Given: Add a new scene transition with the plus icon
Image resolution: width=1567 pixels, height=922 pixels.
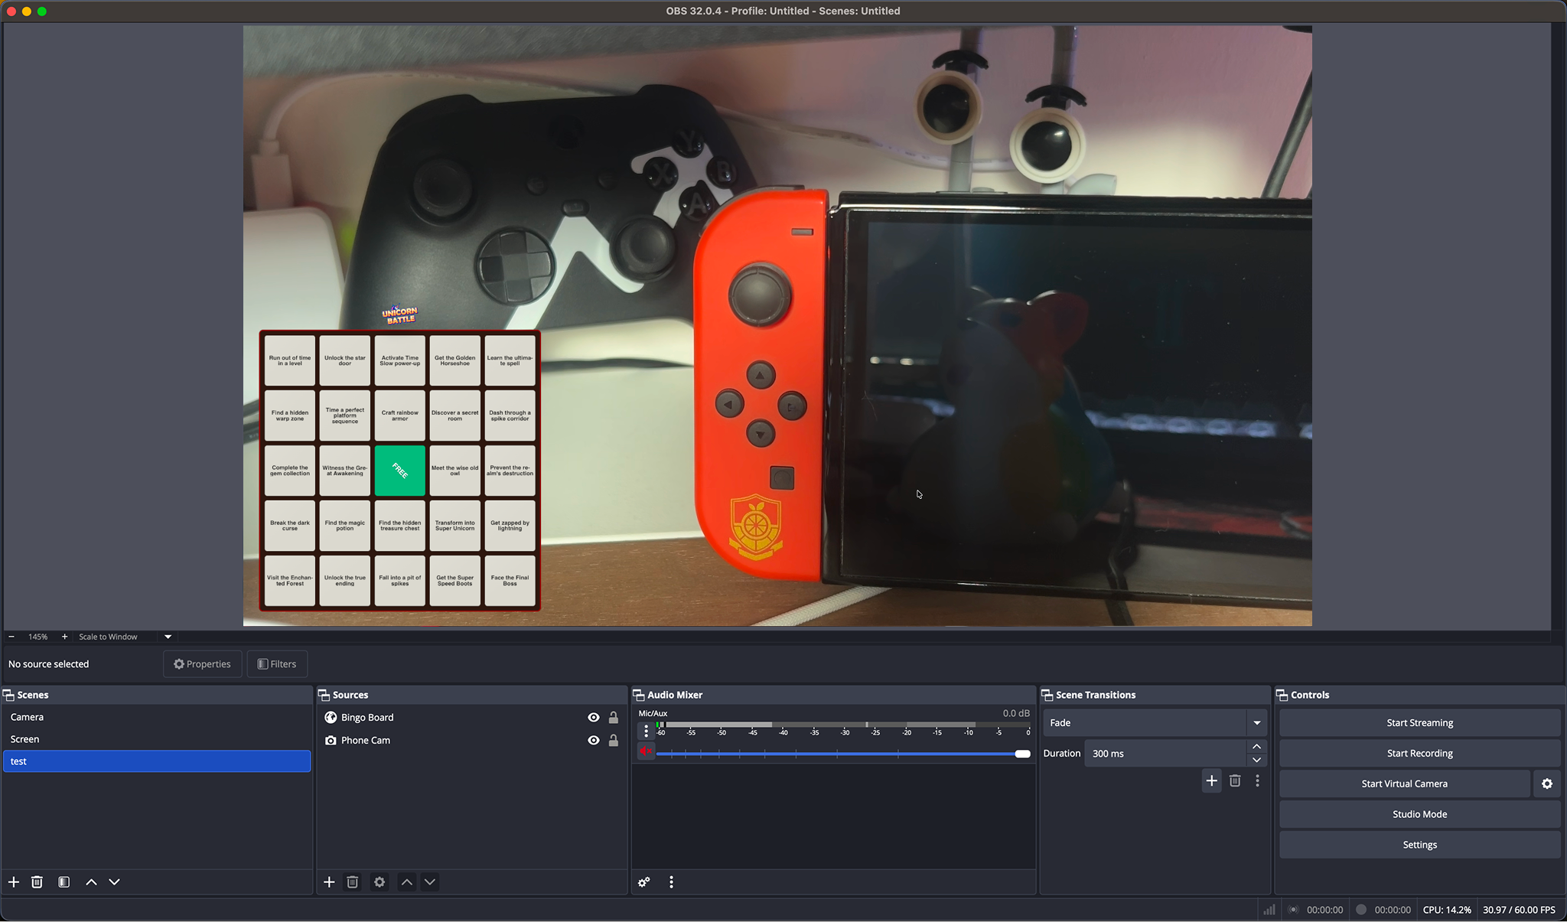Looking at the screenshot, I should (x=1211, y=780).
